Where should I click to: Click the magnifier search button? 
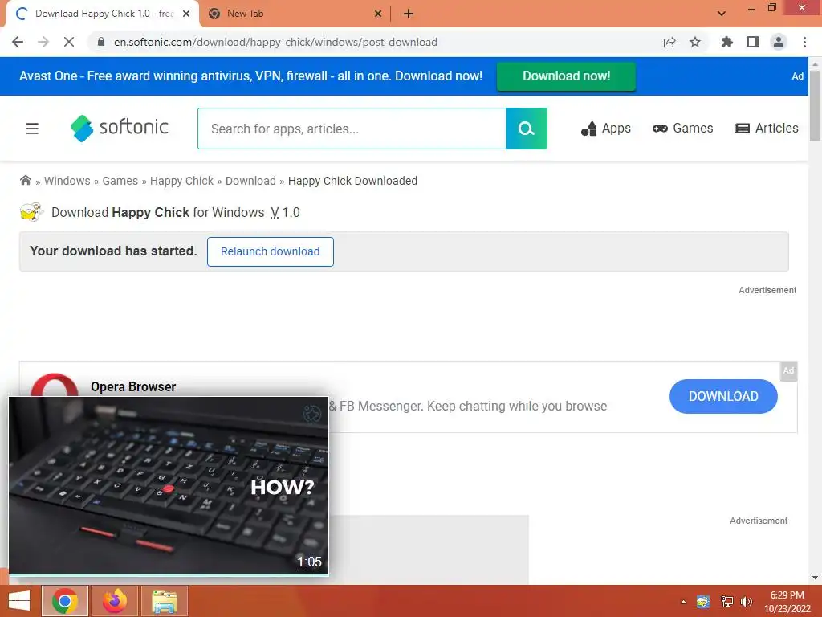pos(527,129)
